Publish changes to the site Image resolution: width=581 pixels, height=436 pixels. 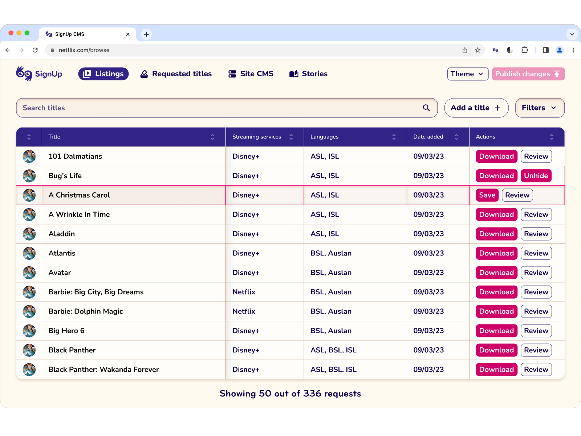pos(528,74)
